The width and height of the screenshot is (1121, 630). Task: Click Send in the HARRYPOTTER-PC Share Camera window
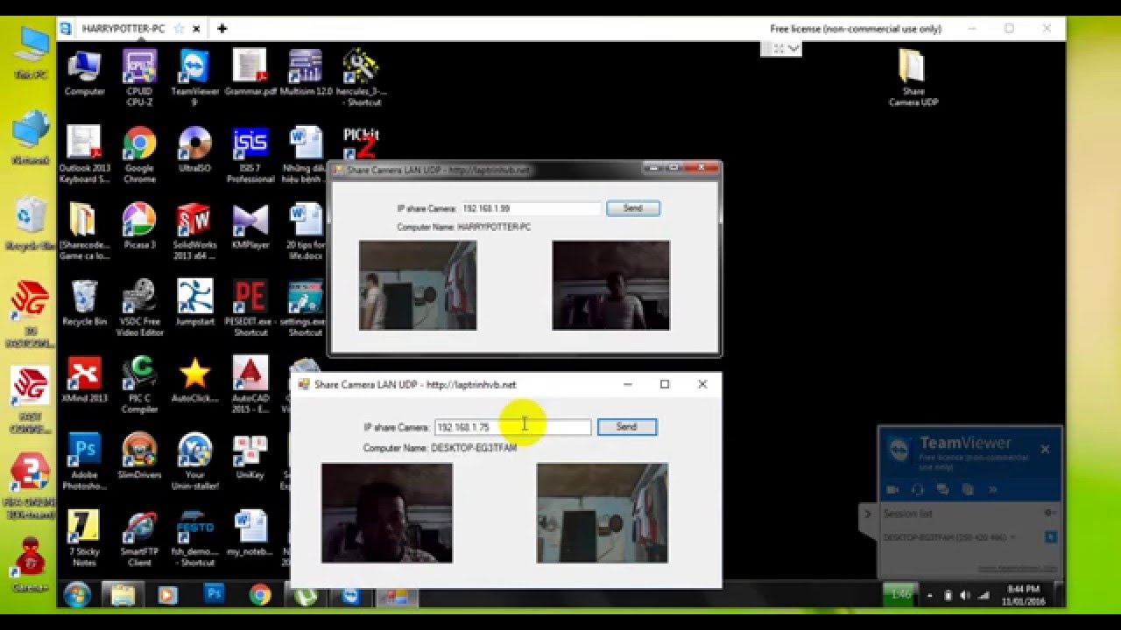632,208
